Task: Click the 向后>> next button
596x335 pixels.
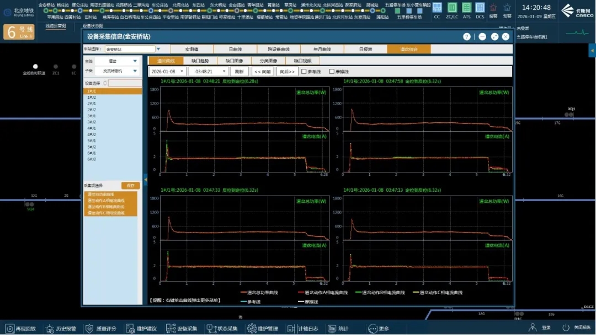Action: [x=288, y=72]
